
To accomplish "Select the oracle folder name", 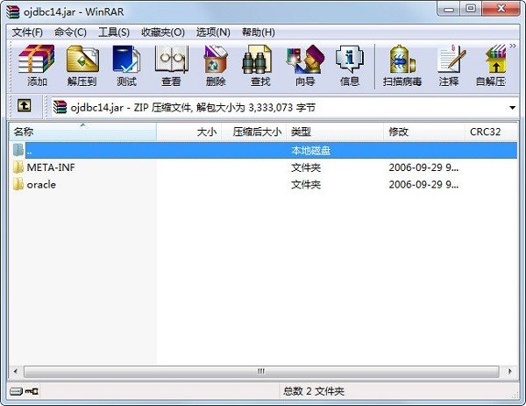I will coord(41,184).
